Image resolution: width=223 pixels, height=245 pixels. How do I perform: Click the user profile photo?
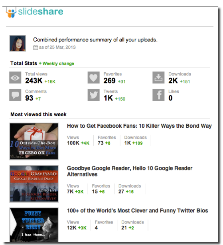[x=18, y=43]
